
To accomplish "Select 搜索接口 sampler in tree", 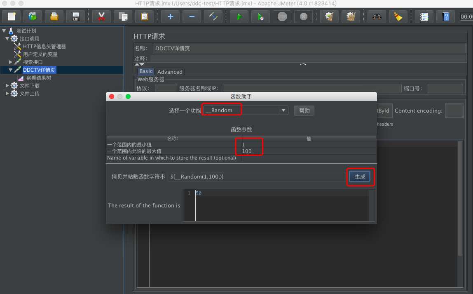I will (33, 62).
